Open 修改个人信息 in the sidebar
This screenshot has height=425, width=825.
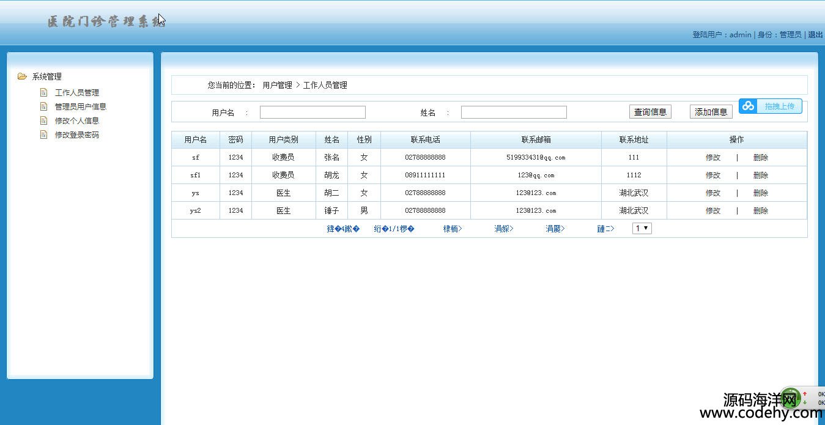pos(77,120)
